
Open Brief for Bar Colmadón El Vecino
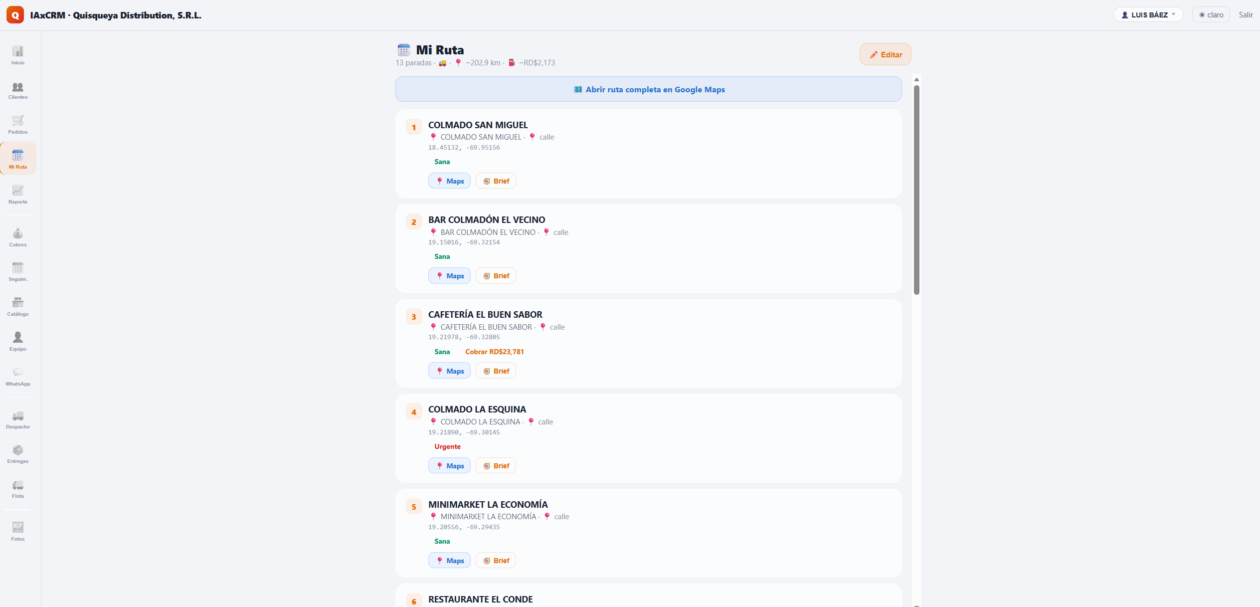pos(496,276)
